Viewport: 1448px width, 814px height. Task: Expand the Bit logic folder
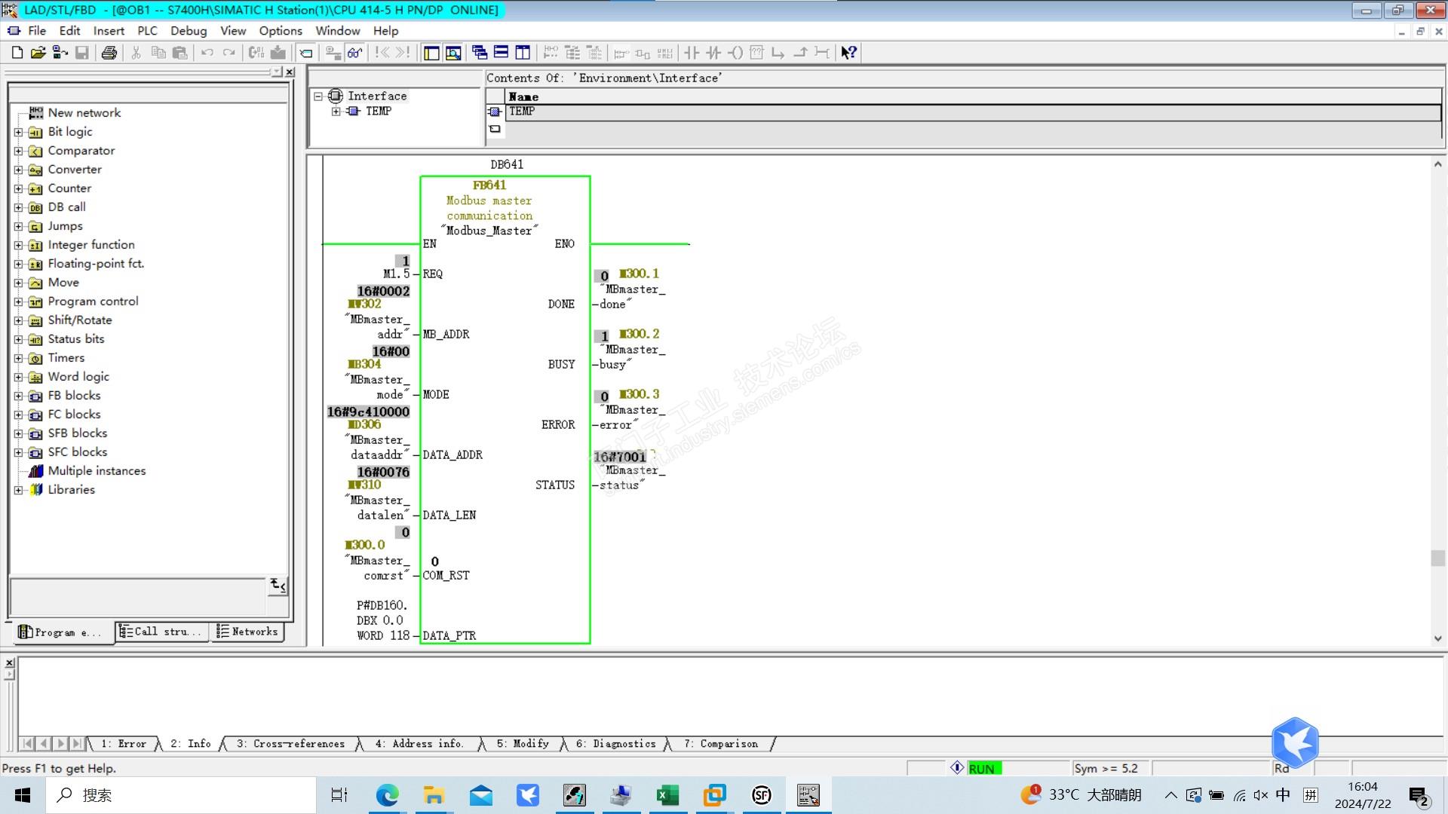(x=18, y=132)
